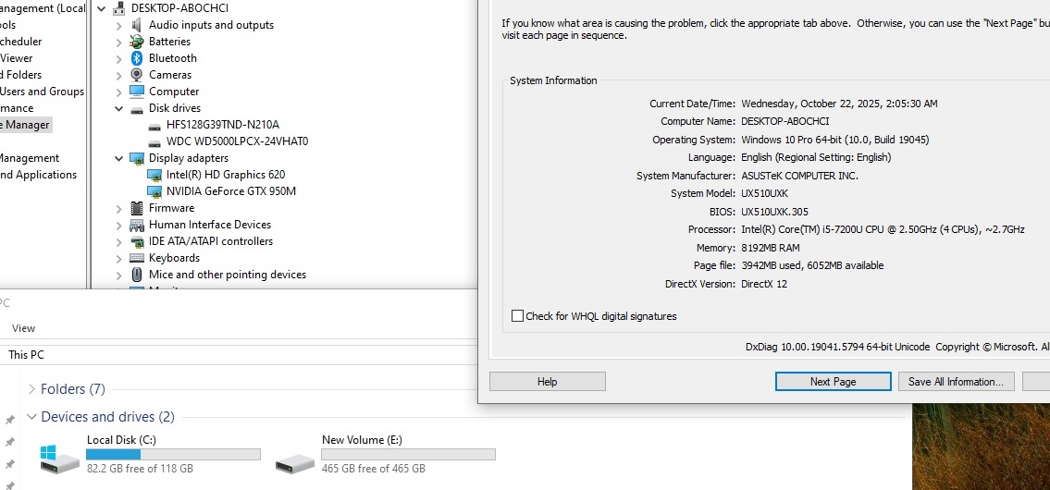Click the Save All Information button
This screenshot has width=1050, height=490.
coord(956,382)
